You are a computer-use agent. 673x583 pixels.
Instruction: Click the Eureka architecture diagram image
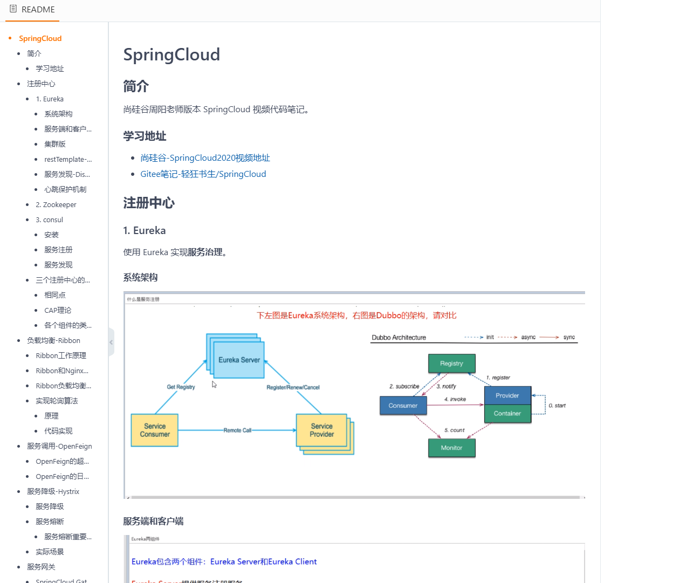coord(354,395)
